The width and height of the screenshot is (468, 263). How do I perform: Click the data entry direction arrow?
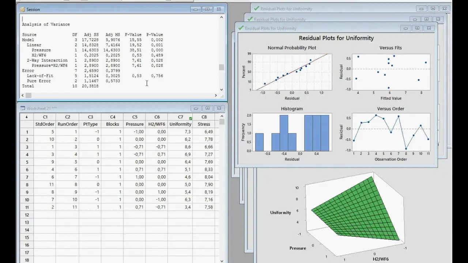(x=26, y=117)
